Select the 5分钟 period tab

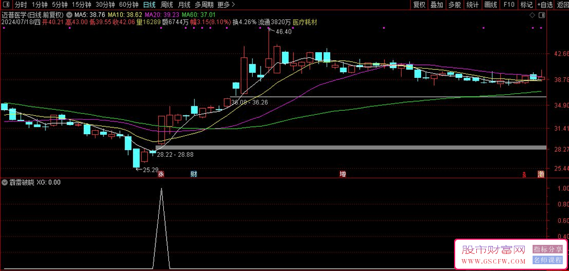[60, 5]
